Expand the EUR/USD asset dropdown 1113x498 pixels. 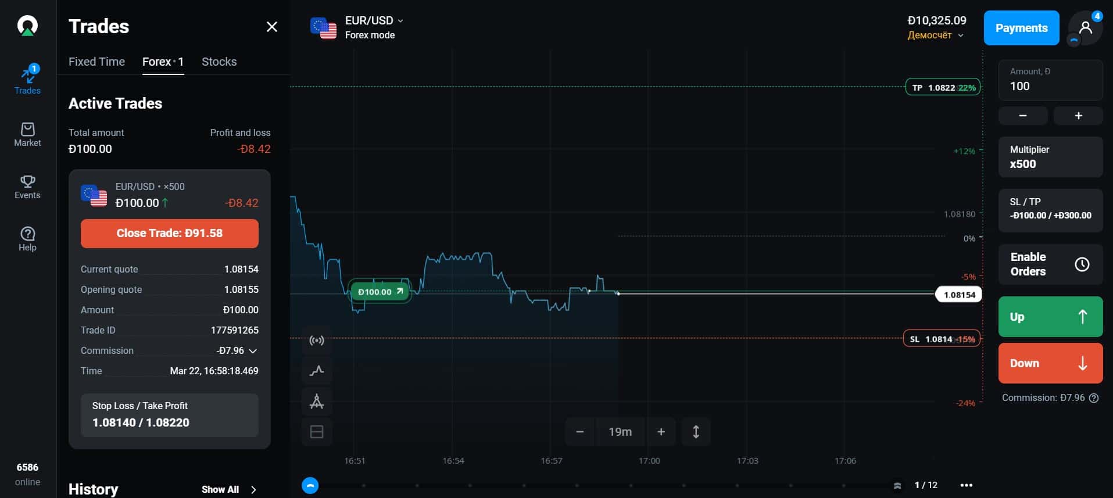374,21
